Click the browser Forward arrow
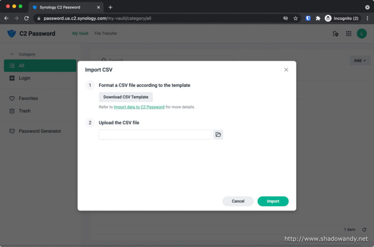Screen dimensions: 374x247 (x=16, y=18)
